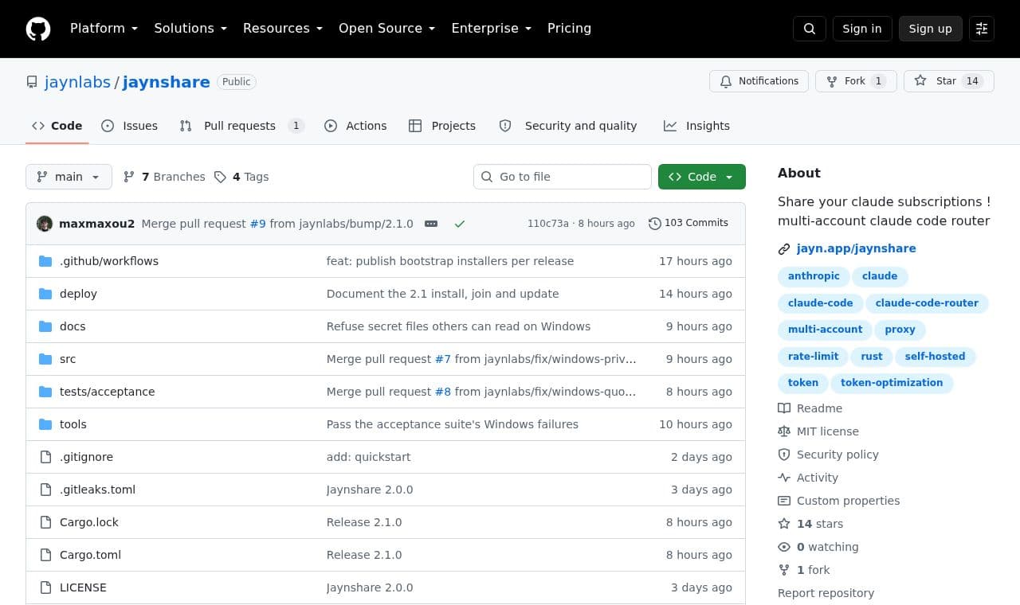Click the Cargo.toml file icon
Image resolution: width=1020 pixels, height=605 pixels.
point(45,555)
